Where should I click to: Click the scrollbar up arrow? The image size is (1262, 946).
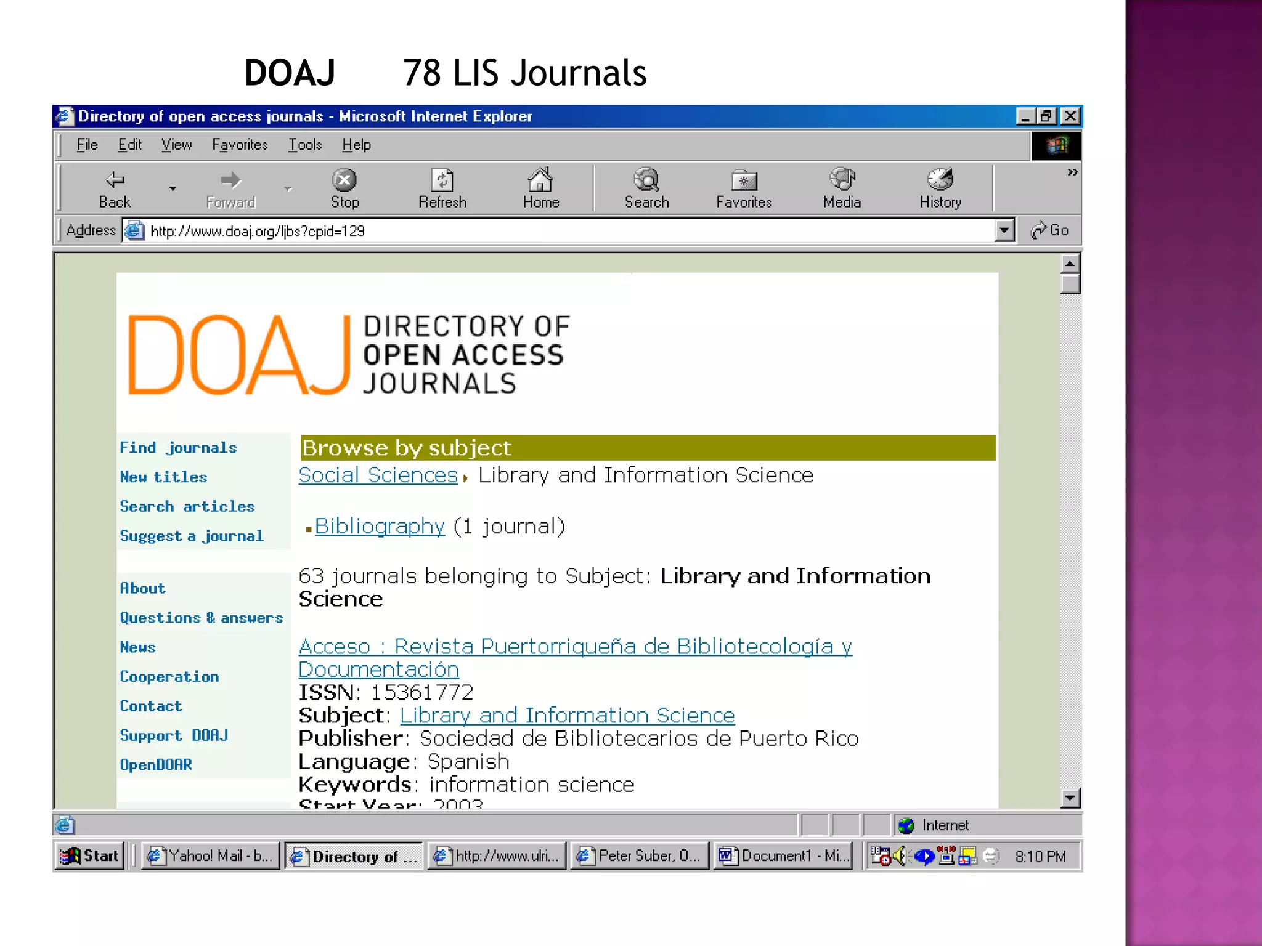(1070, 264)
